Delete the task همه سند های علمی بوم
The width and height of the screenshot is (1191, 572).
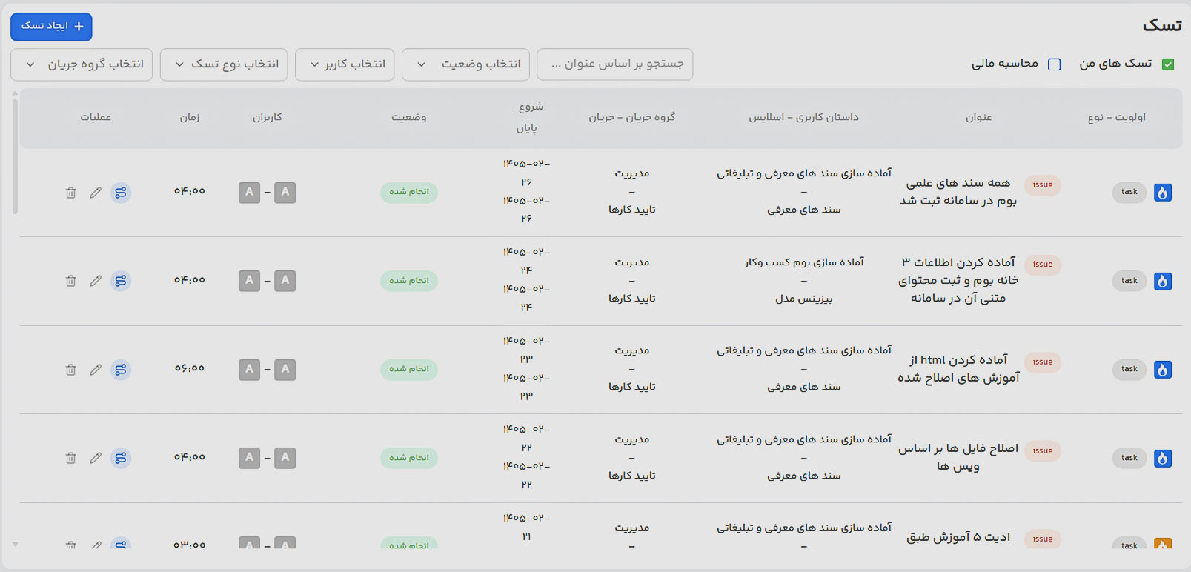pos(70,193)
